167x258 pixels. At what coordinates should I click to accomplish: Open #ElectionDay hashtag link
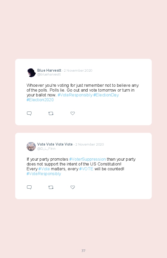[x=106, y=95]
